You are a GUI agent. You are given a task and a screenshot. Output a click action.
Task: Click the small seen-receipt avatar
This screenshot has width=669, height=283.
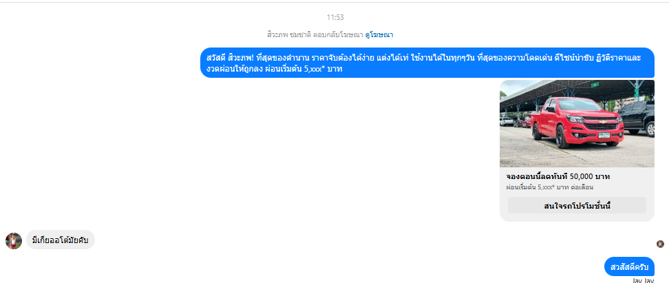point(660,244)
